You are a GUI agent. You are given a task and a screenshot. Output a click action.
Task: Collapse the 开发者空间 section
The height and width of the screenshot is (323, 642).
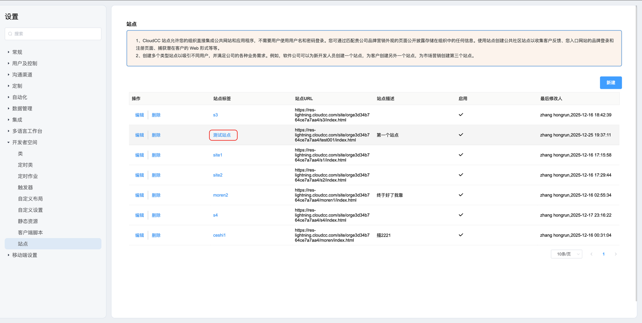[24, 142]
